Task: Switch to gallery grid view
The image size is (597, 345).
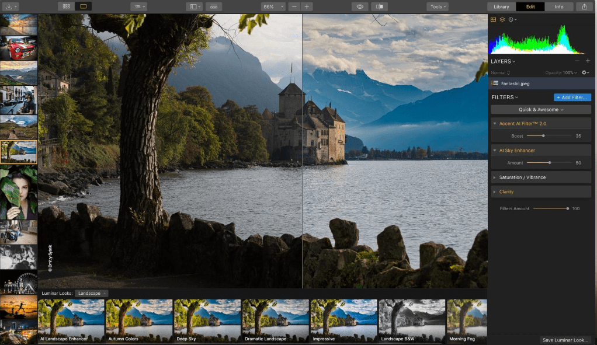Action: [x=66, y=6]
